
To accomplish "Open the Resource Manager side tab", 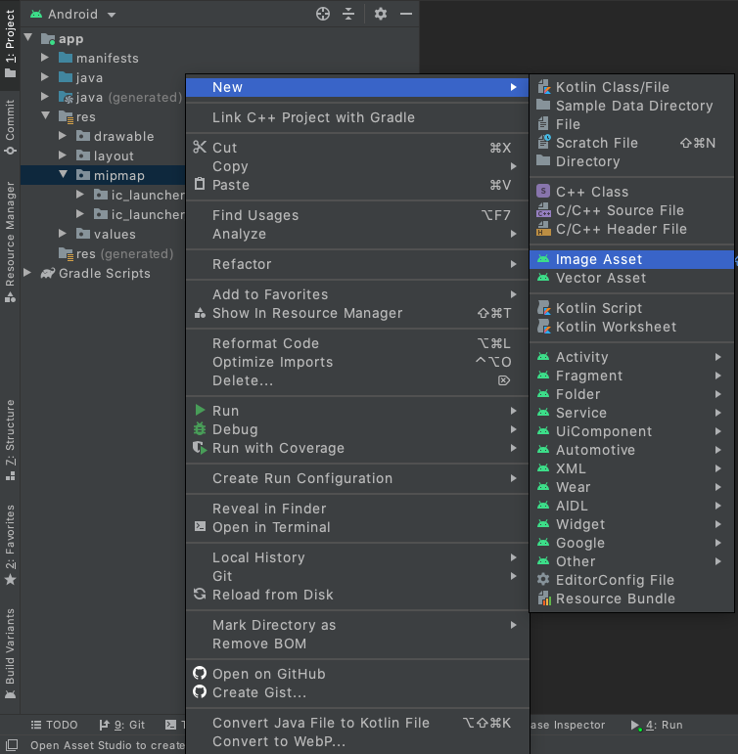I will pos(10,242).
